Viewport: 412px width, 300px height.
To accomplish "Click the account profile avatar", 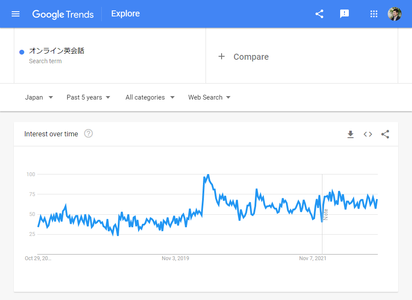I will coord(394,14).
